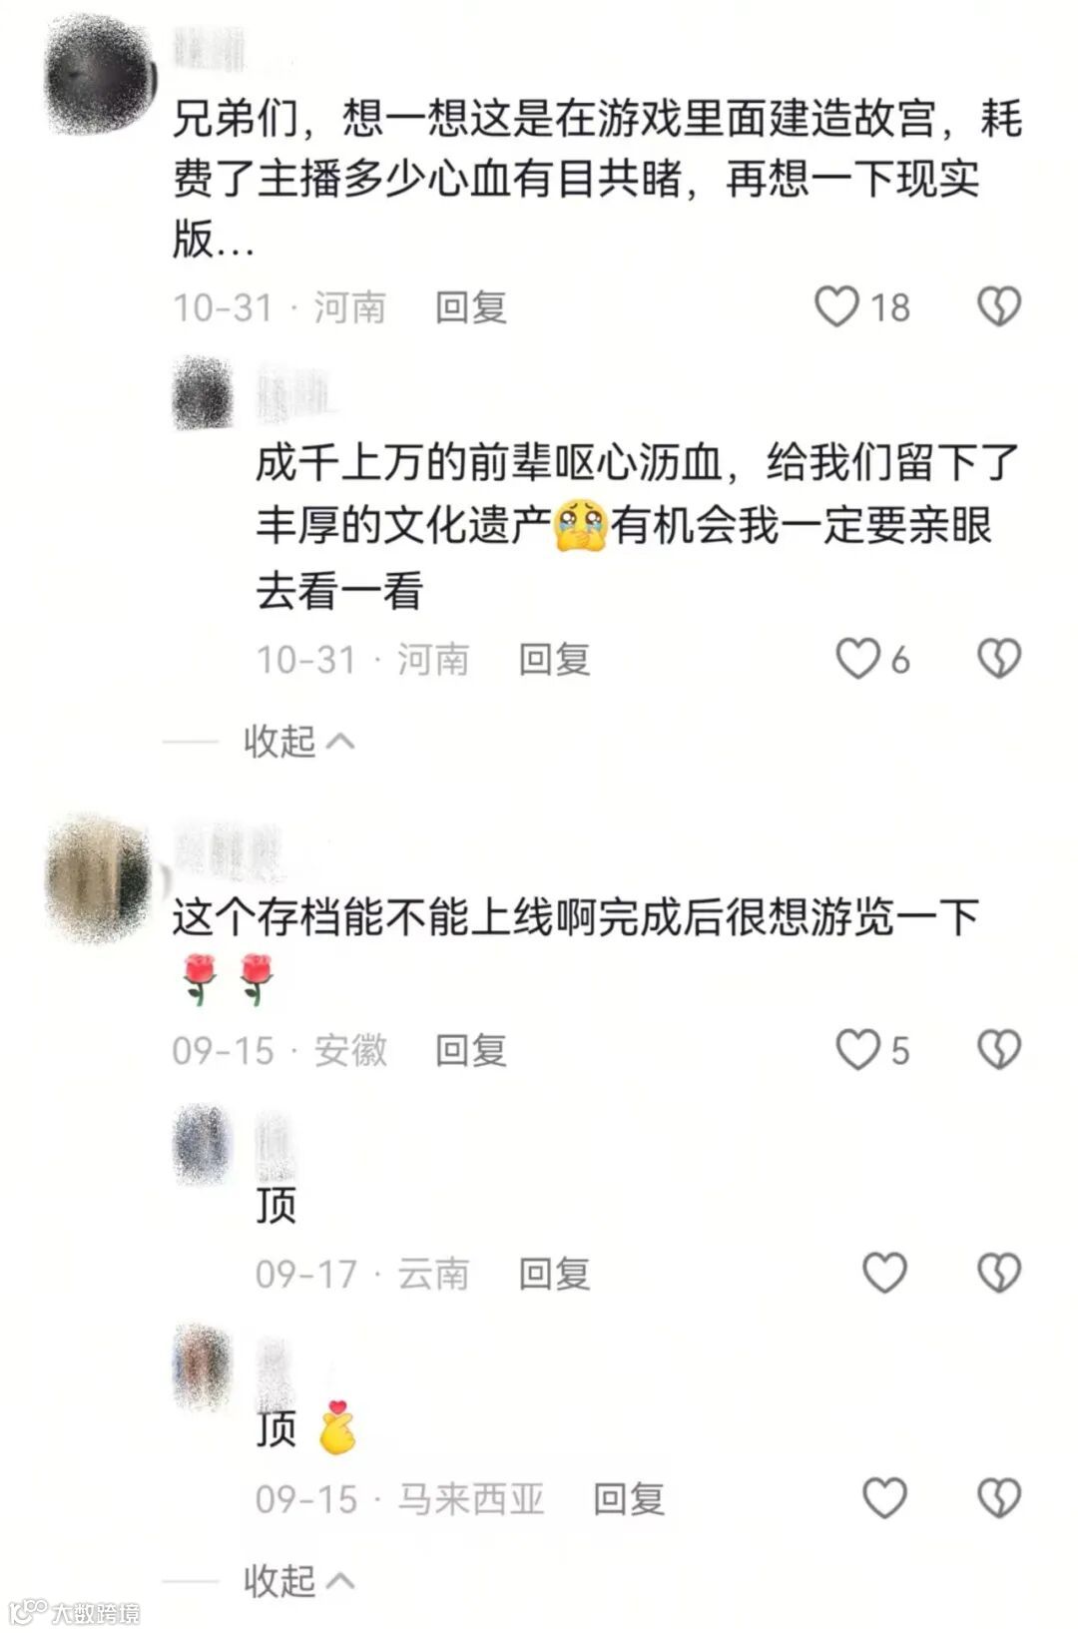
Task: Collapse replies under the Henan comment thread
Action: (298, 741)
